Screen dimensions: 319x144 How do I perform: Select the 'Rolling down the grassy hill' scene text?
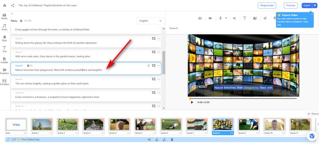click(x=56, y=43)
